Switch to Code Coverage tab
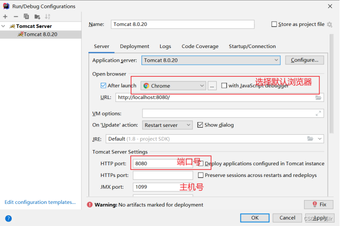 tap(200, 46)
